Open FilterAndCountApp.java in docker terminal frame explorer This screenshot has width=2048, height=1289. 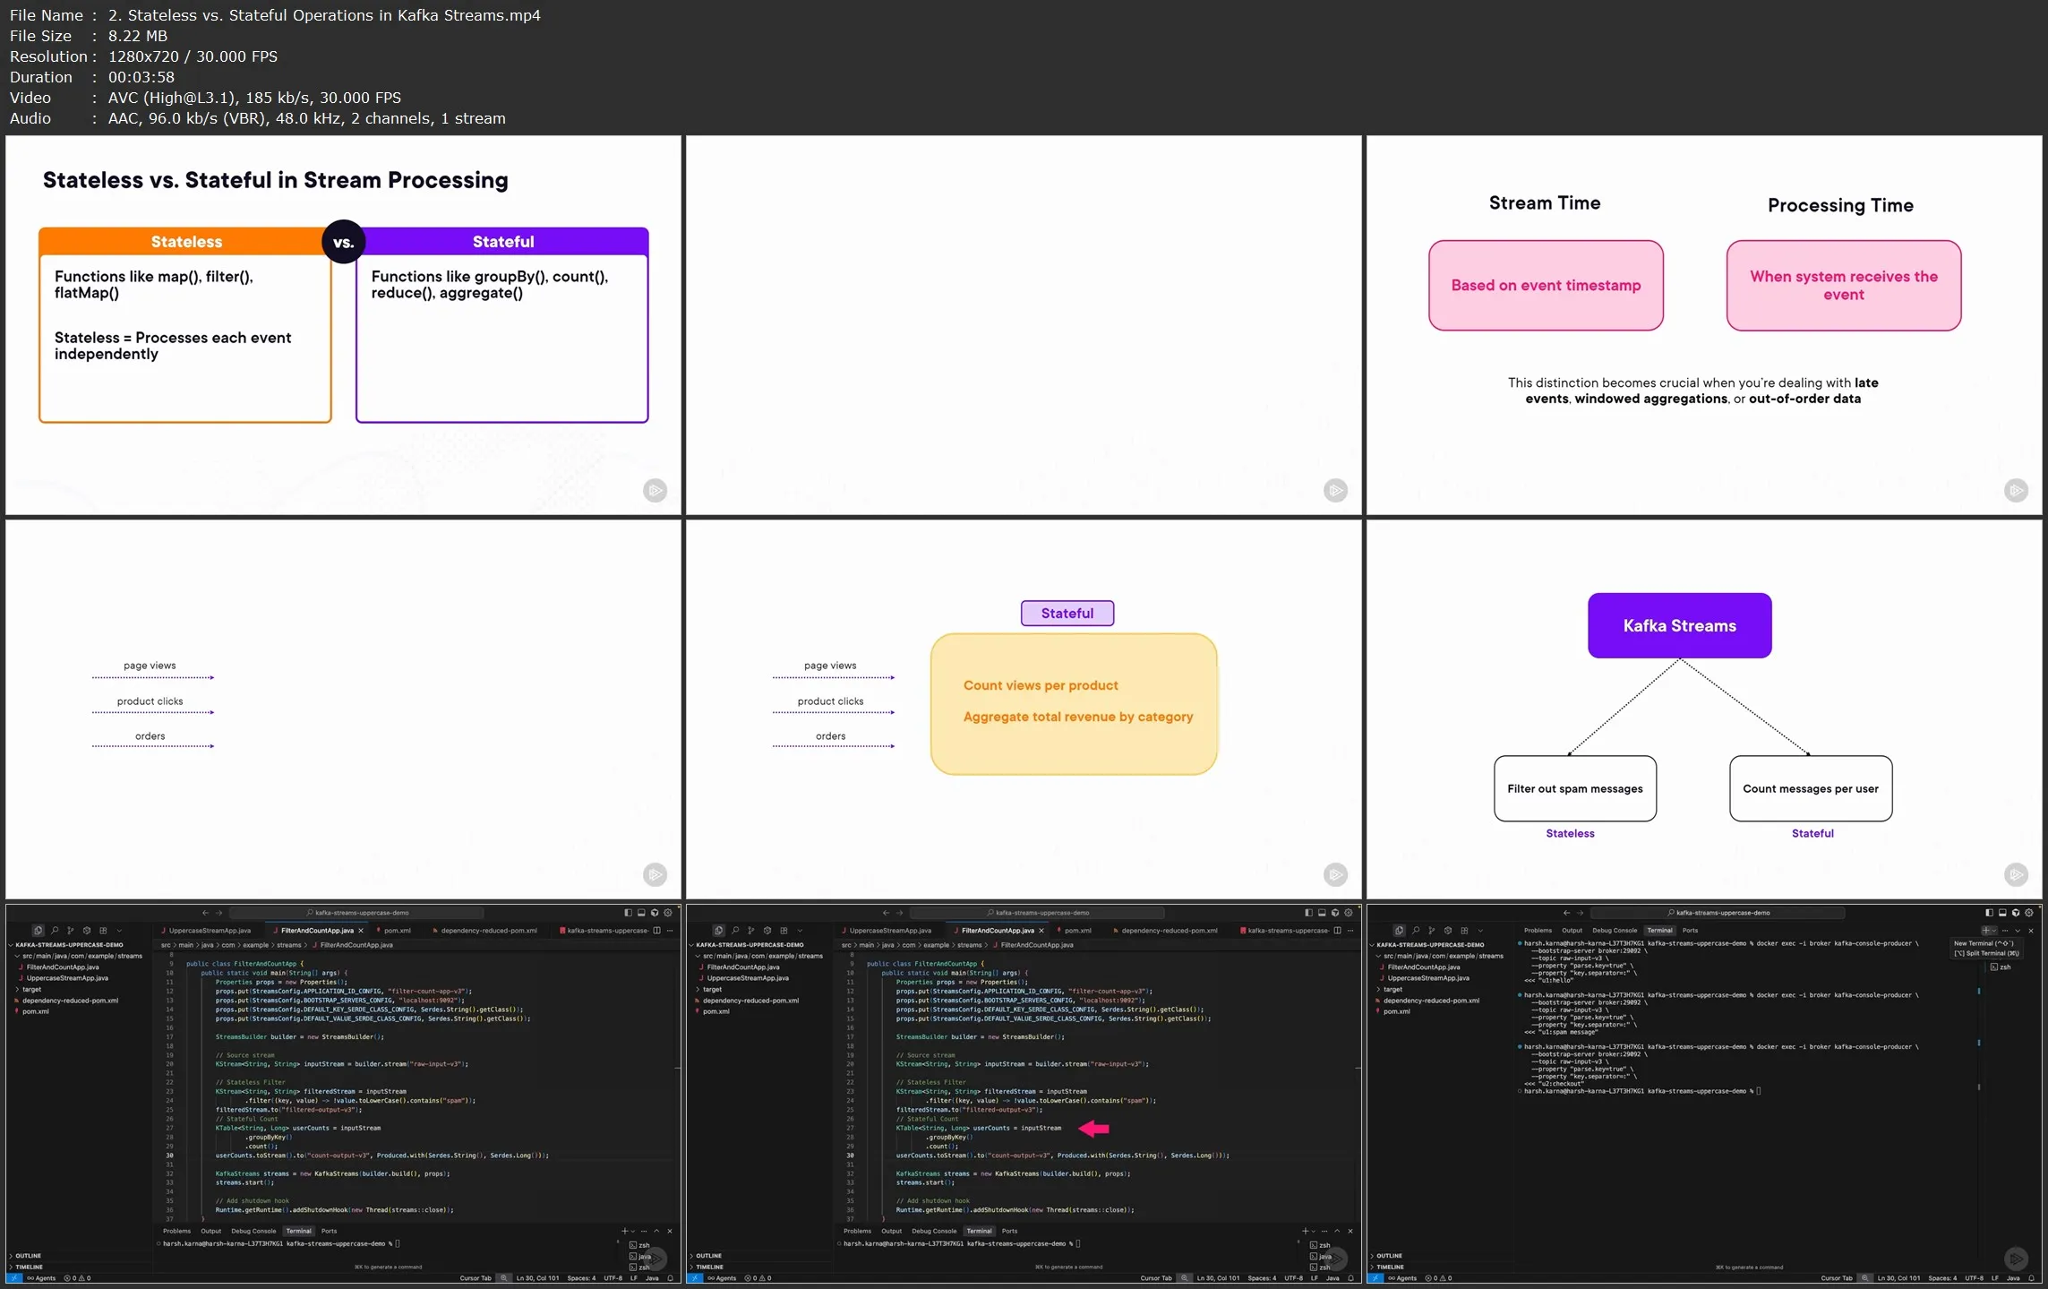[x=1423, y=967]
